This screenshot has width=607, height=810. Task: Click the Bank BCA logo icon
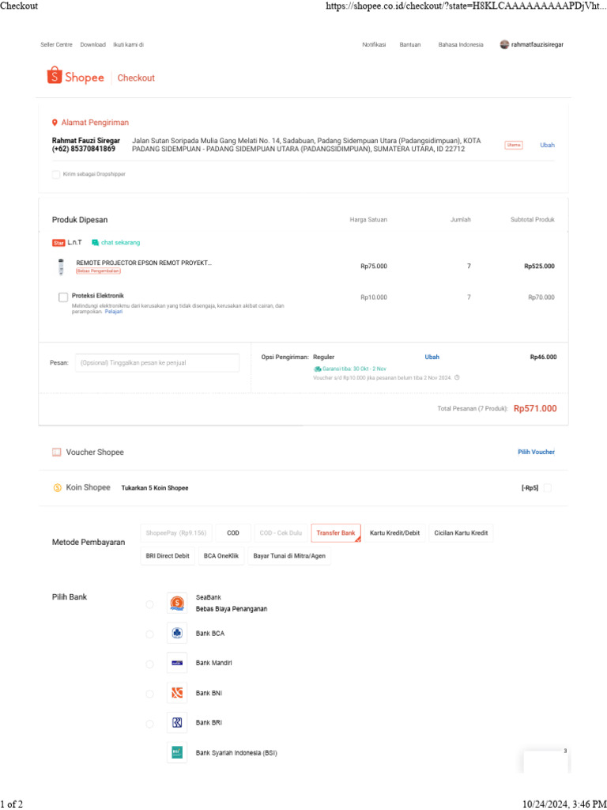click(x=177, y=633)
